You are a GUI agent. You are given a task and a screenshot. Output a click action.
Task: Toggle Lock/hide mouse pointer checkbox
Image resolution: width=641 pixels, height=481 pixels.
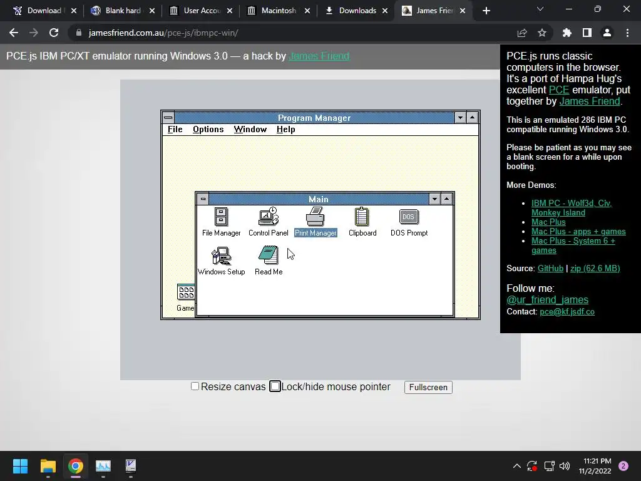tap(275, 386)
